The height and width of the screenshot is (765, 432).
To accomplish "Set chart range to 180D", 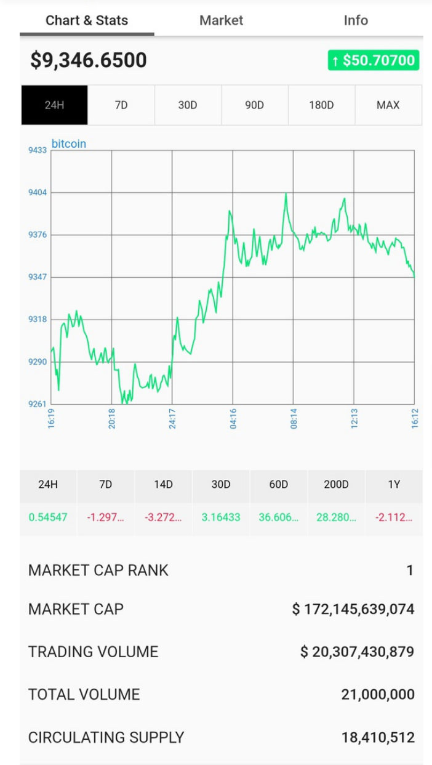I will click(x=321, y=105).
